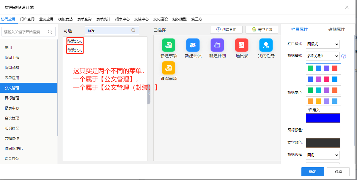Click the left keyword search input field
357x180 pixels.
25,32
